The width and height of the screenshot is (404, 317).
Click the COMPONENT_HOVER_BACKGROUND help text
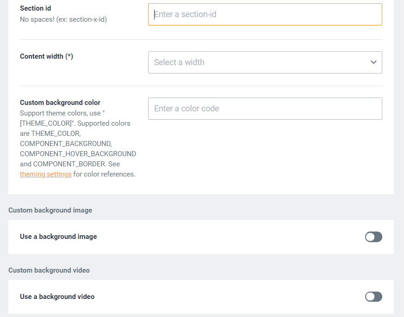point(78,154)
